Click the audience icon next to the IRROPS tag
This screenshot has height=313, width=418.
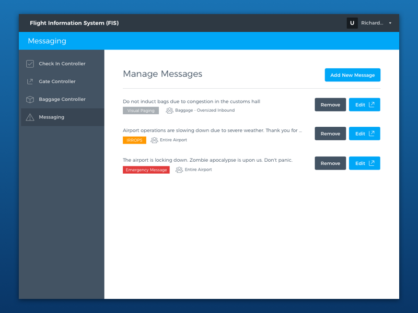pos(154,140)
